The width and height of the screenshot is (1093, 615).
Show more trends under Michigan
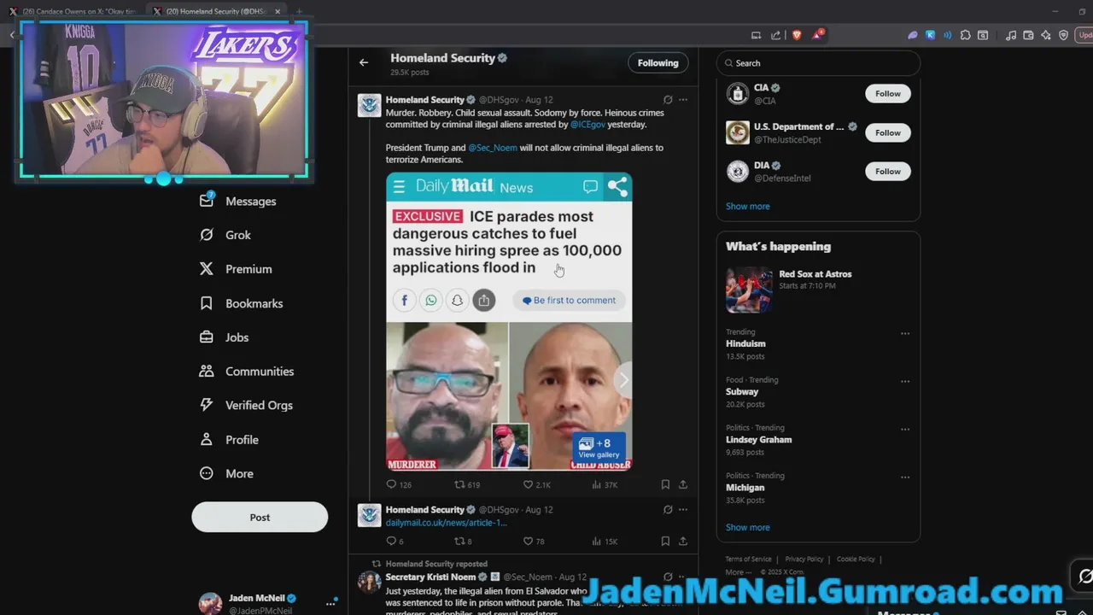click(x=747, y=527)
